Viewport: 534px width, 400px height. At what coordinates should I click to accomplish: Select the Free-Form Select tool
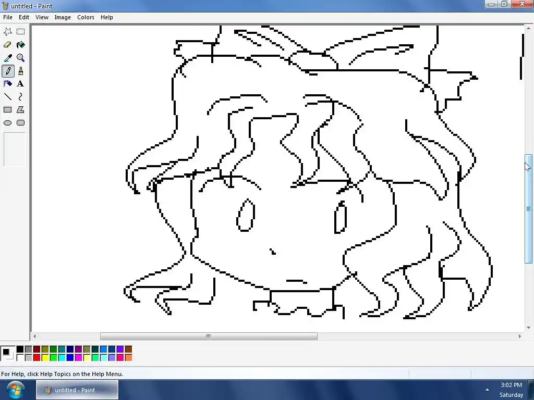coord(7,32)
